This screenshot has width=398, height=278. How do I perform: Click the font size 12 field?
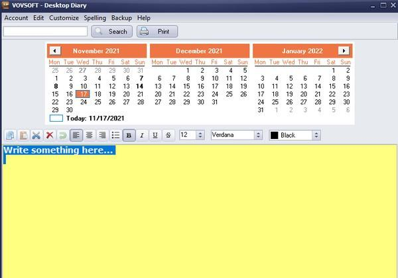pos(188,135)
